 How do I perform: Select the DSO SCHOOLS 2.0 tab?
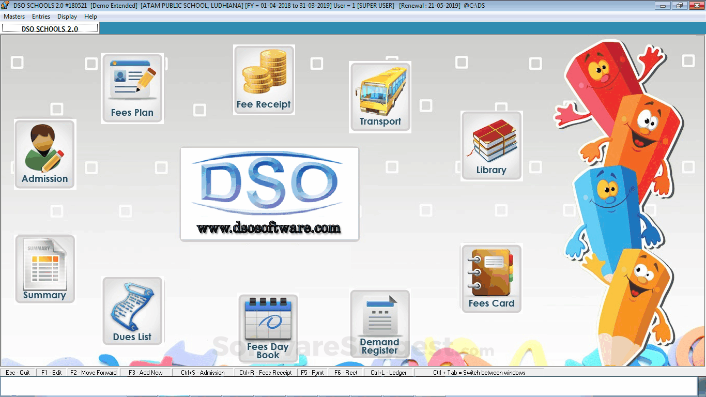coord(50,29)
